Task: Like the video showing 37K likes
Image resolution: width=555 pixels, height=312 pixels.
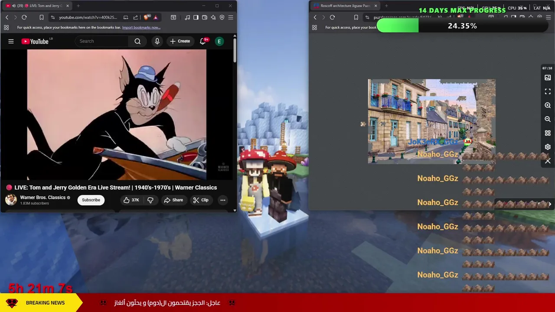Action: [x=131, y=200]
